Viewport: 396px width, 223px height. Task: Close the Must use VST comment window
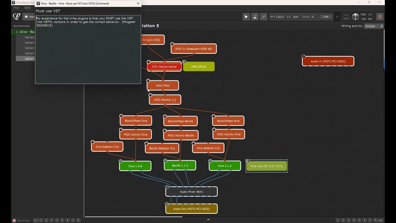[x=138, y=3]
